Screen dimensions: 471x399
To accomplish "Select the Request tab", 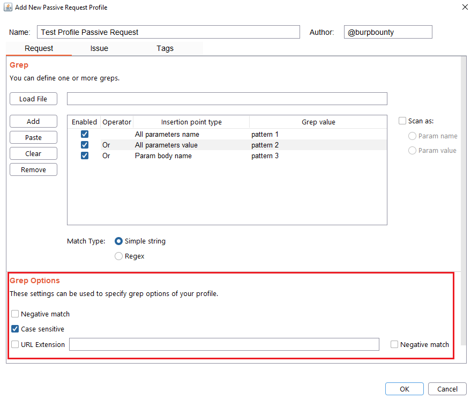I will click(39, 48).
